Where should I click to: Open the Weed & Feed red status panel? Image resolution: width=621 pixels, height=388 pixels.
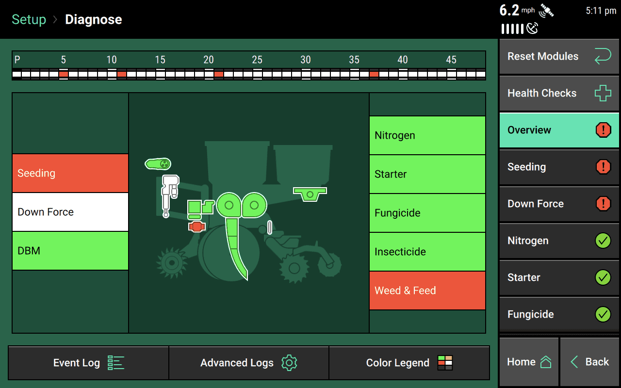tap(427, 290)
